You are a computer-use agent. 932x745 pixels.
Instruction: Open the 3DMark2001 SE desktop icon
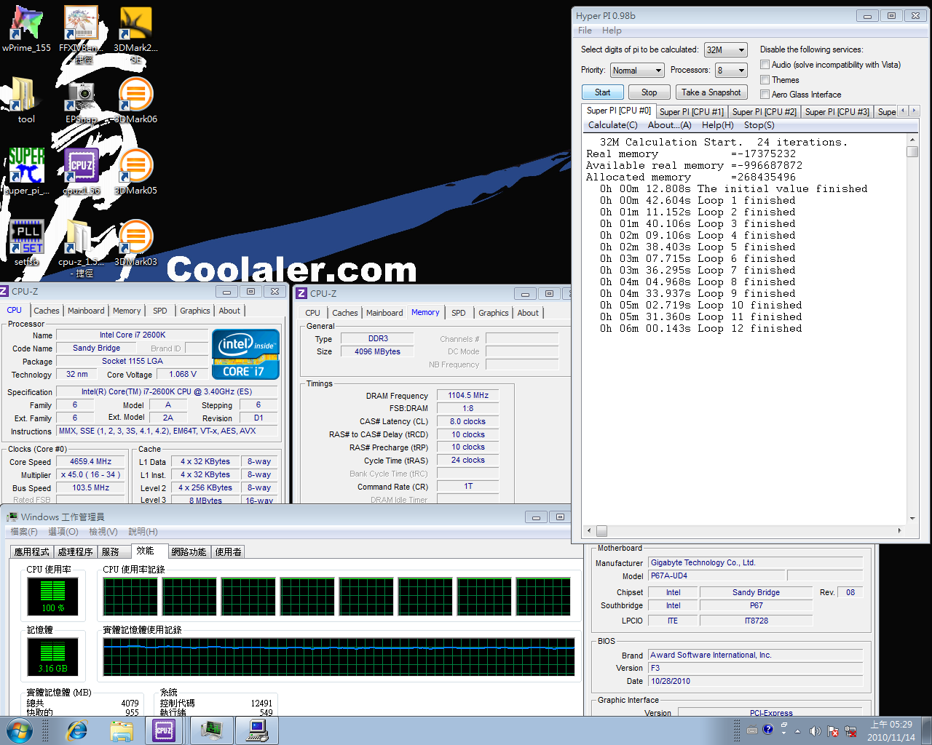tap(135, 33)
